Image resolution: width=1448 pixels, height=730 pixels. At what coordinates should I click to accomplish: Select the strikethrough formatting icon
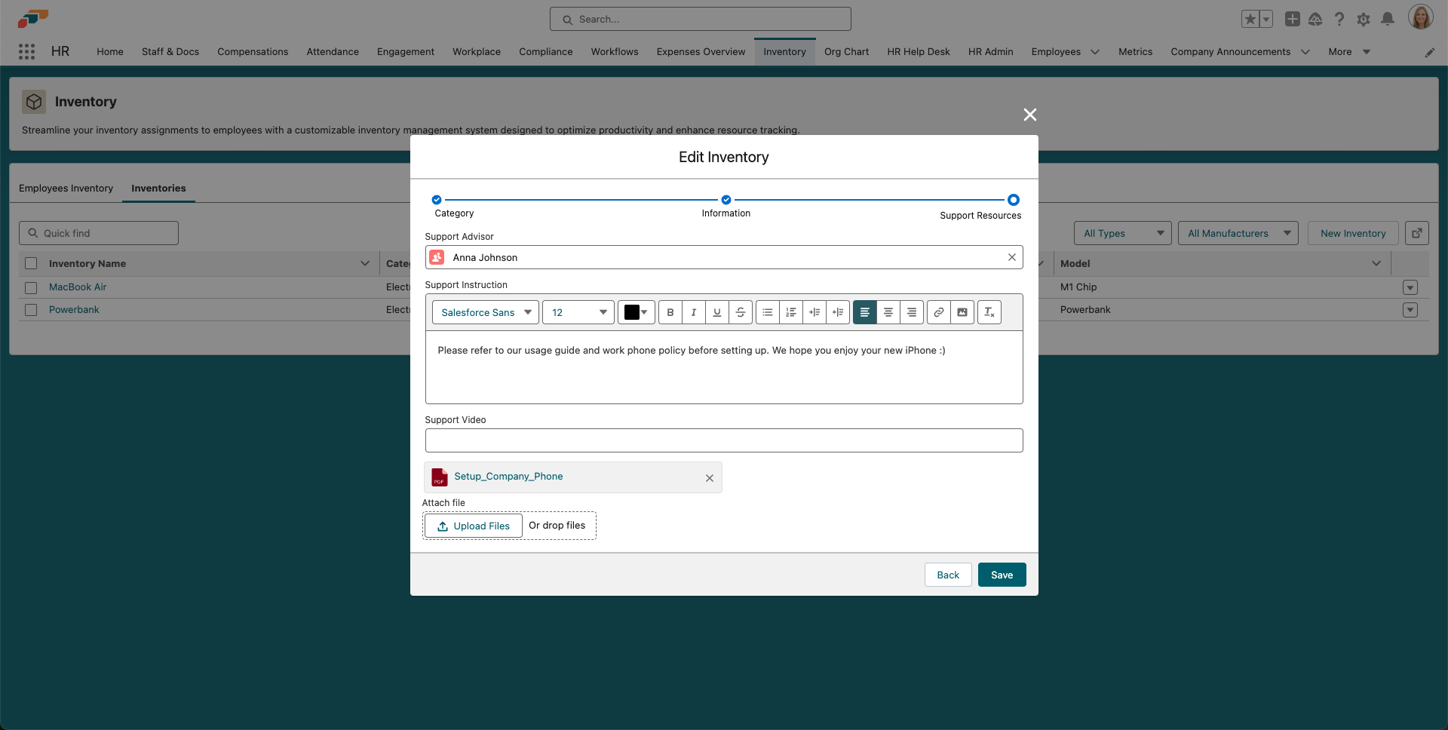pos(741,312)
